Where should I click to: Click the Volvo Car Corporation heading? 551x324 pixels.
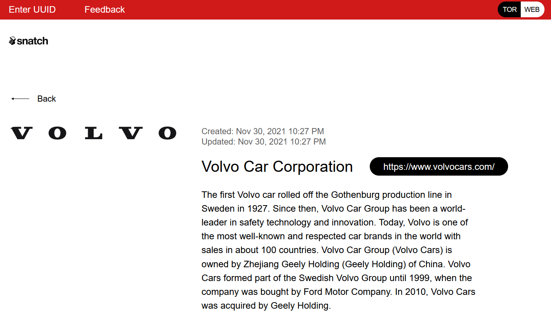(277, 167)
